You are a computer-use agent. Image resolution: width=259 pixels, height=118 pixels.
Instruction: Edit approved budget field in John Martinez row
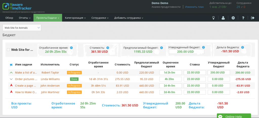click(219, 92)
